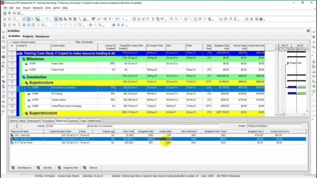This screenshot has width=317, height=178.
Task: Open the Predecessors details tab
Action: pos(34,121)
